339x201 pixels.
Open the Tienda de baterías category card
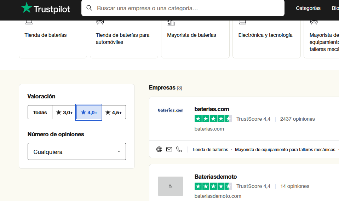[53, 39]
